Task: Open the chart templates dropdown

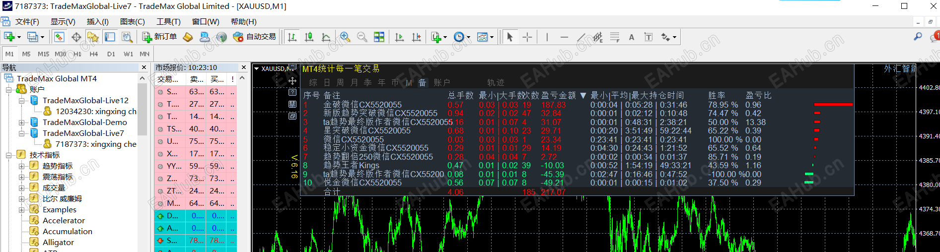Action: coord(485,37)
